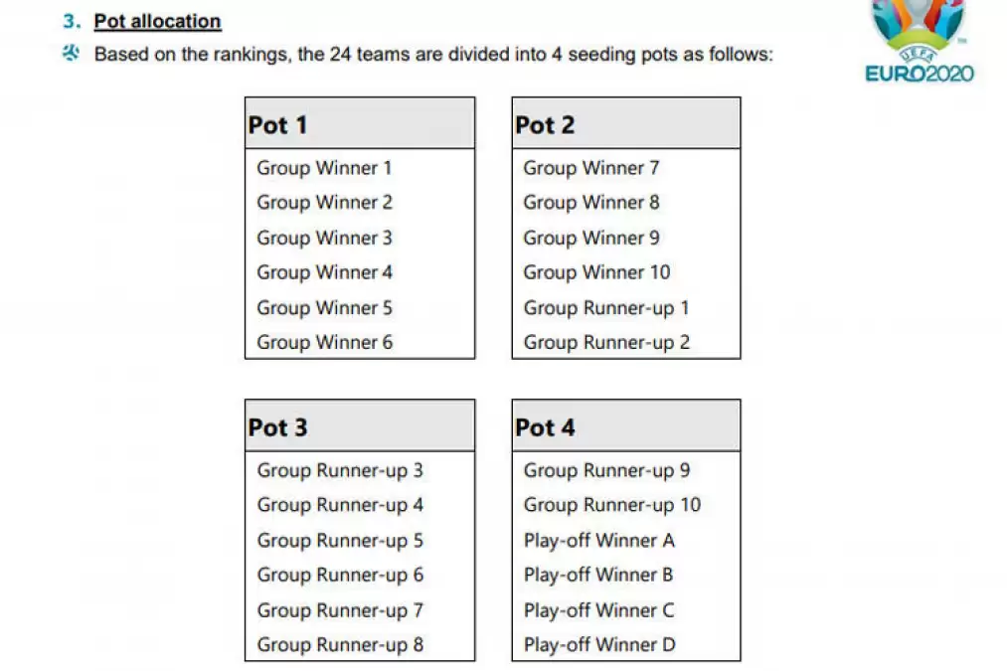Click the football bullet icon
1007x671 pixels.
[71, 54]
